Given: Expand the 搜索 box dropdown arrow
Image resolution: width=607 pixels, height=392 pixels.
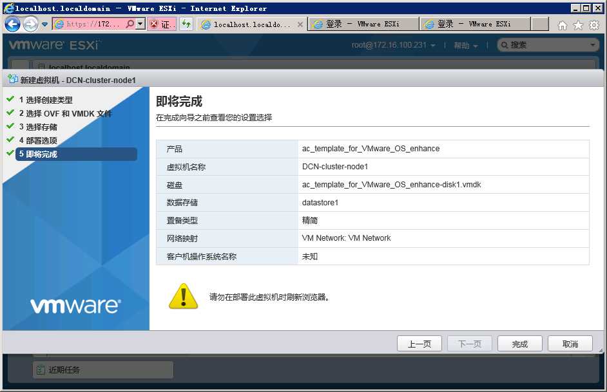Looking at the screenshot, I should (x=593, y=45).
